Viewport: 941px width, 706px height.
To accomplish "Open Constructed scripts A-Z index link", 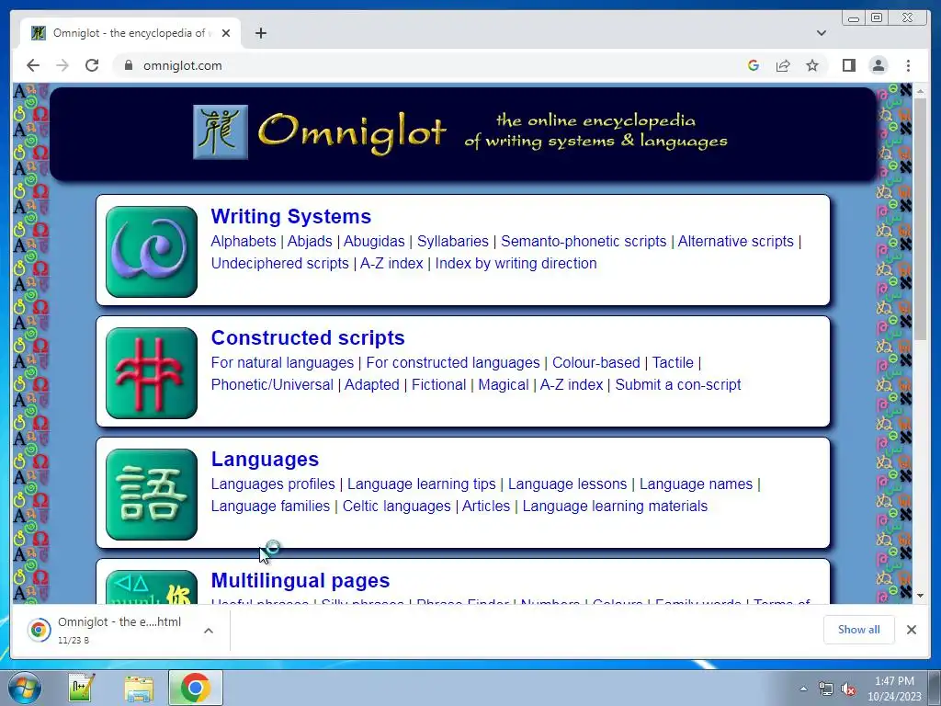I will 572,385.
